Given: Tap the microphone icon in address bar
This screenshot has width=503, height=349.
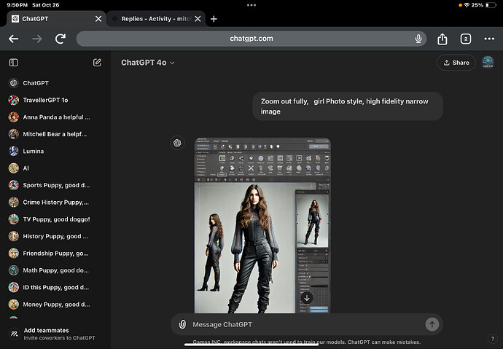Looking at the screenshot, I should 418,39.
